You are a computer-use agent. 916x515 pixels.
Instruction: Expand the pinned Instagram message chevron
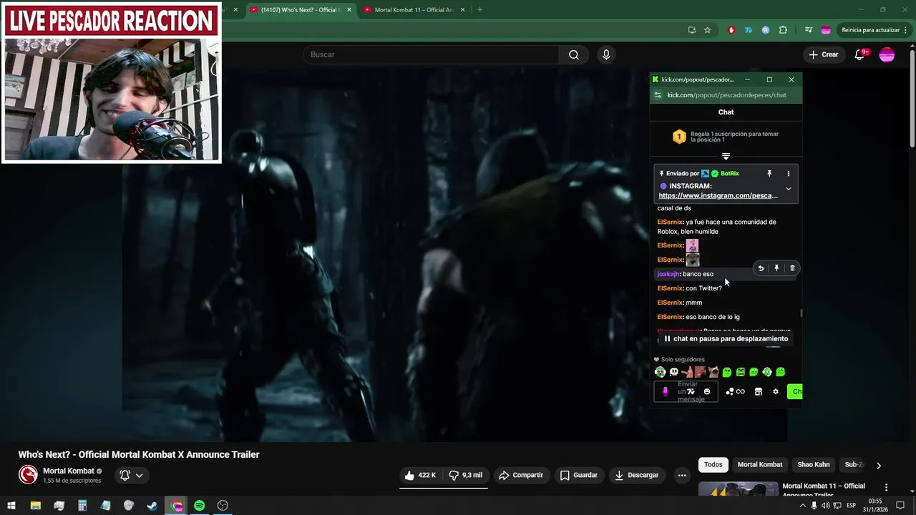click(x=788, y=189)
